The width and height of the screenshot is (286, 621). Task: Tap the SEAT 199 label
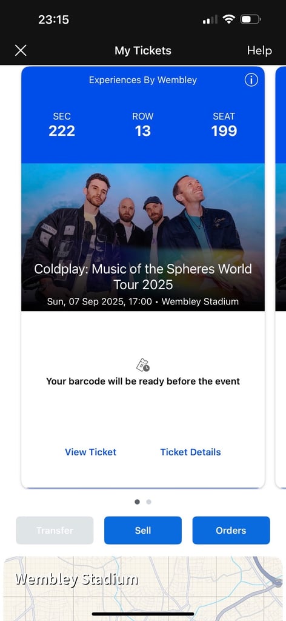224,124
